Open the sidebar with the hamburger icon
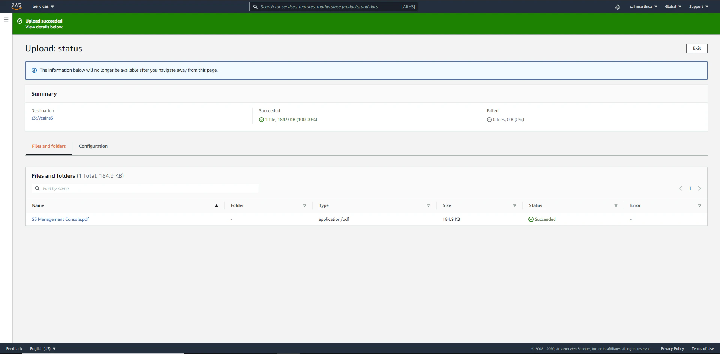Image resolution: width=720 pixels, height=354 pixels. pyautogui.click(x=6, y=19)
